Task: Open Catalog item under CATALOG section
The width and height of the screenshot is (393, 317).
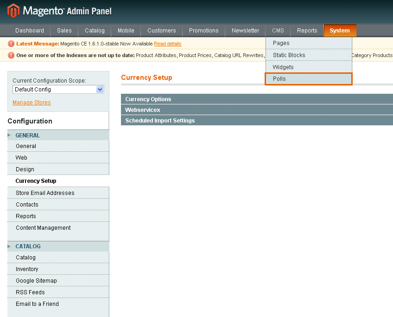Action: pyautogui.click(x=58, y=257)
